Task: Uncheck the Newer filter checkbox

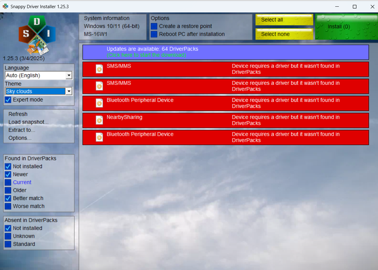Action: coord(8,174)
